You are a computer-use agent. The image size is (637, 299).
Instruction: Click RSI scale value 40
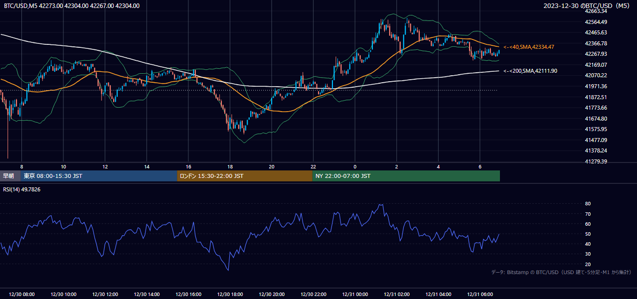(588, 244)
